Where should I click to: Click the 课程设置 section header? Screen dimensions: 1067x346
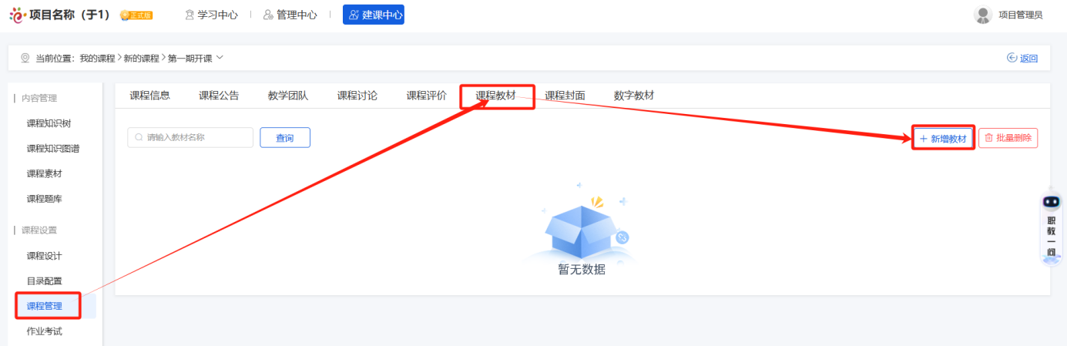[39, 230]
